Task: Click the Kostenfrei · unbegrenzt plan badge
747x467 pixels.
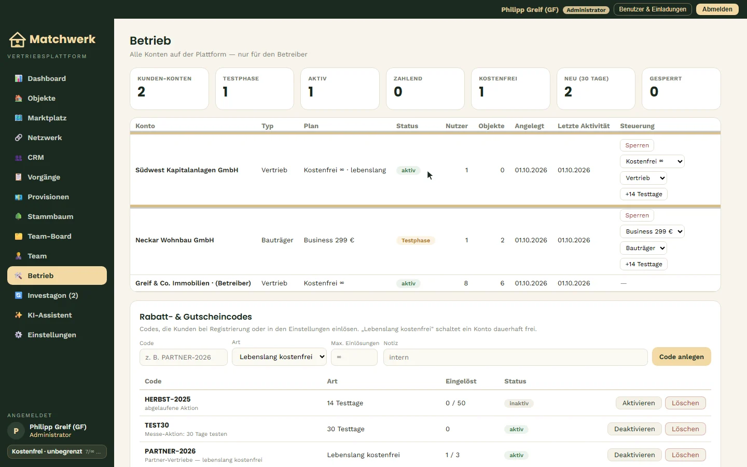Action: point(57,451)
